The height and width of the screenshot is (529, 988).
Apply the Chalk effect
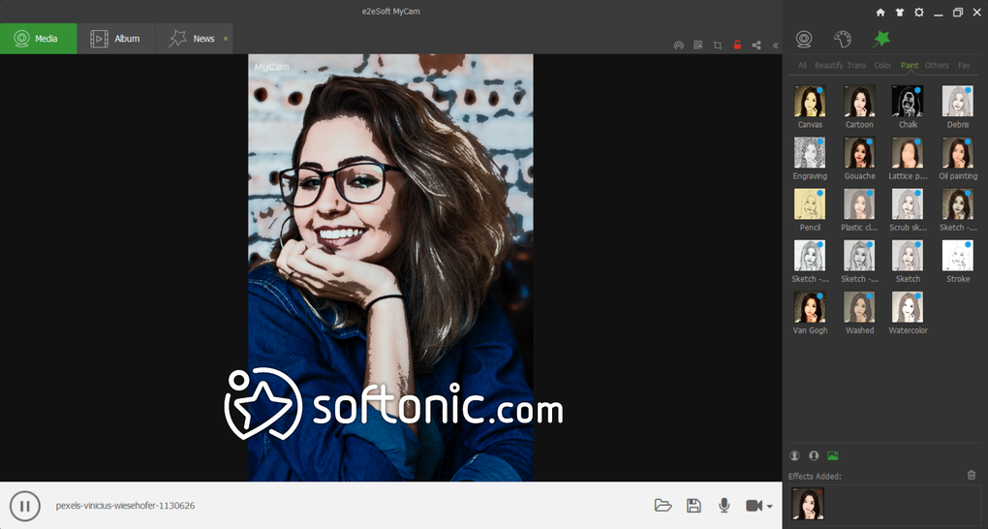click(x=908, y=101)
